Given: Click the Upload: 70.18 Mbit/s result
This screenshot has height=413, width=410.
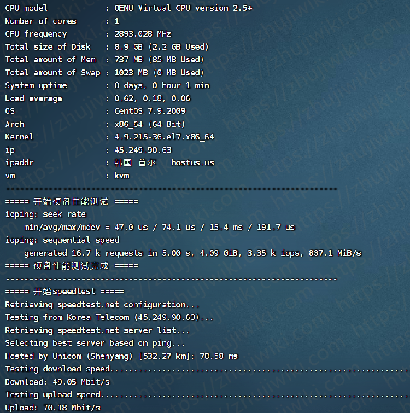Looking at the screenshot, I should [52, 408].
